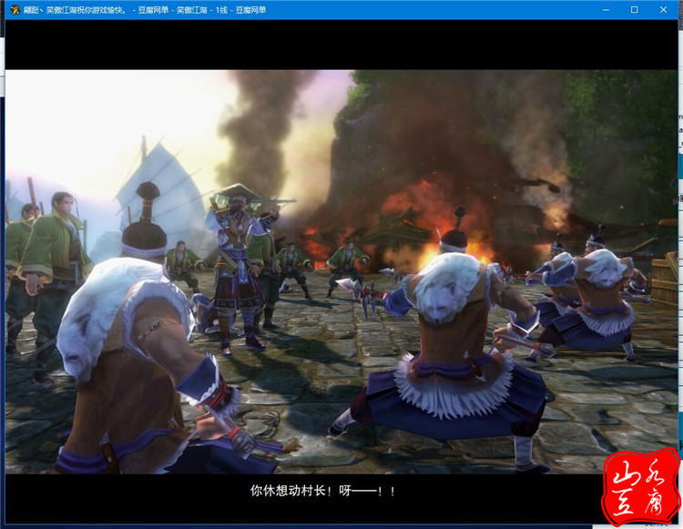Image resolution: width=683 pixels, height=529 pixels.
Task: Click the subtitle text 你休想动村长
Action: click(288, 491)
